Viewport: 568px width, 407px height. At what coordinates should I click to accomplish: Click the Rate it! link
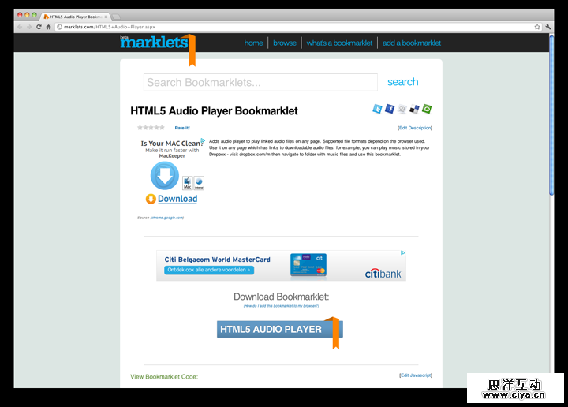pyautogui.click(x=182, y=128)
